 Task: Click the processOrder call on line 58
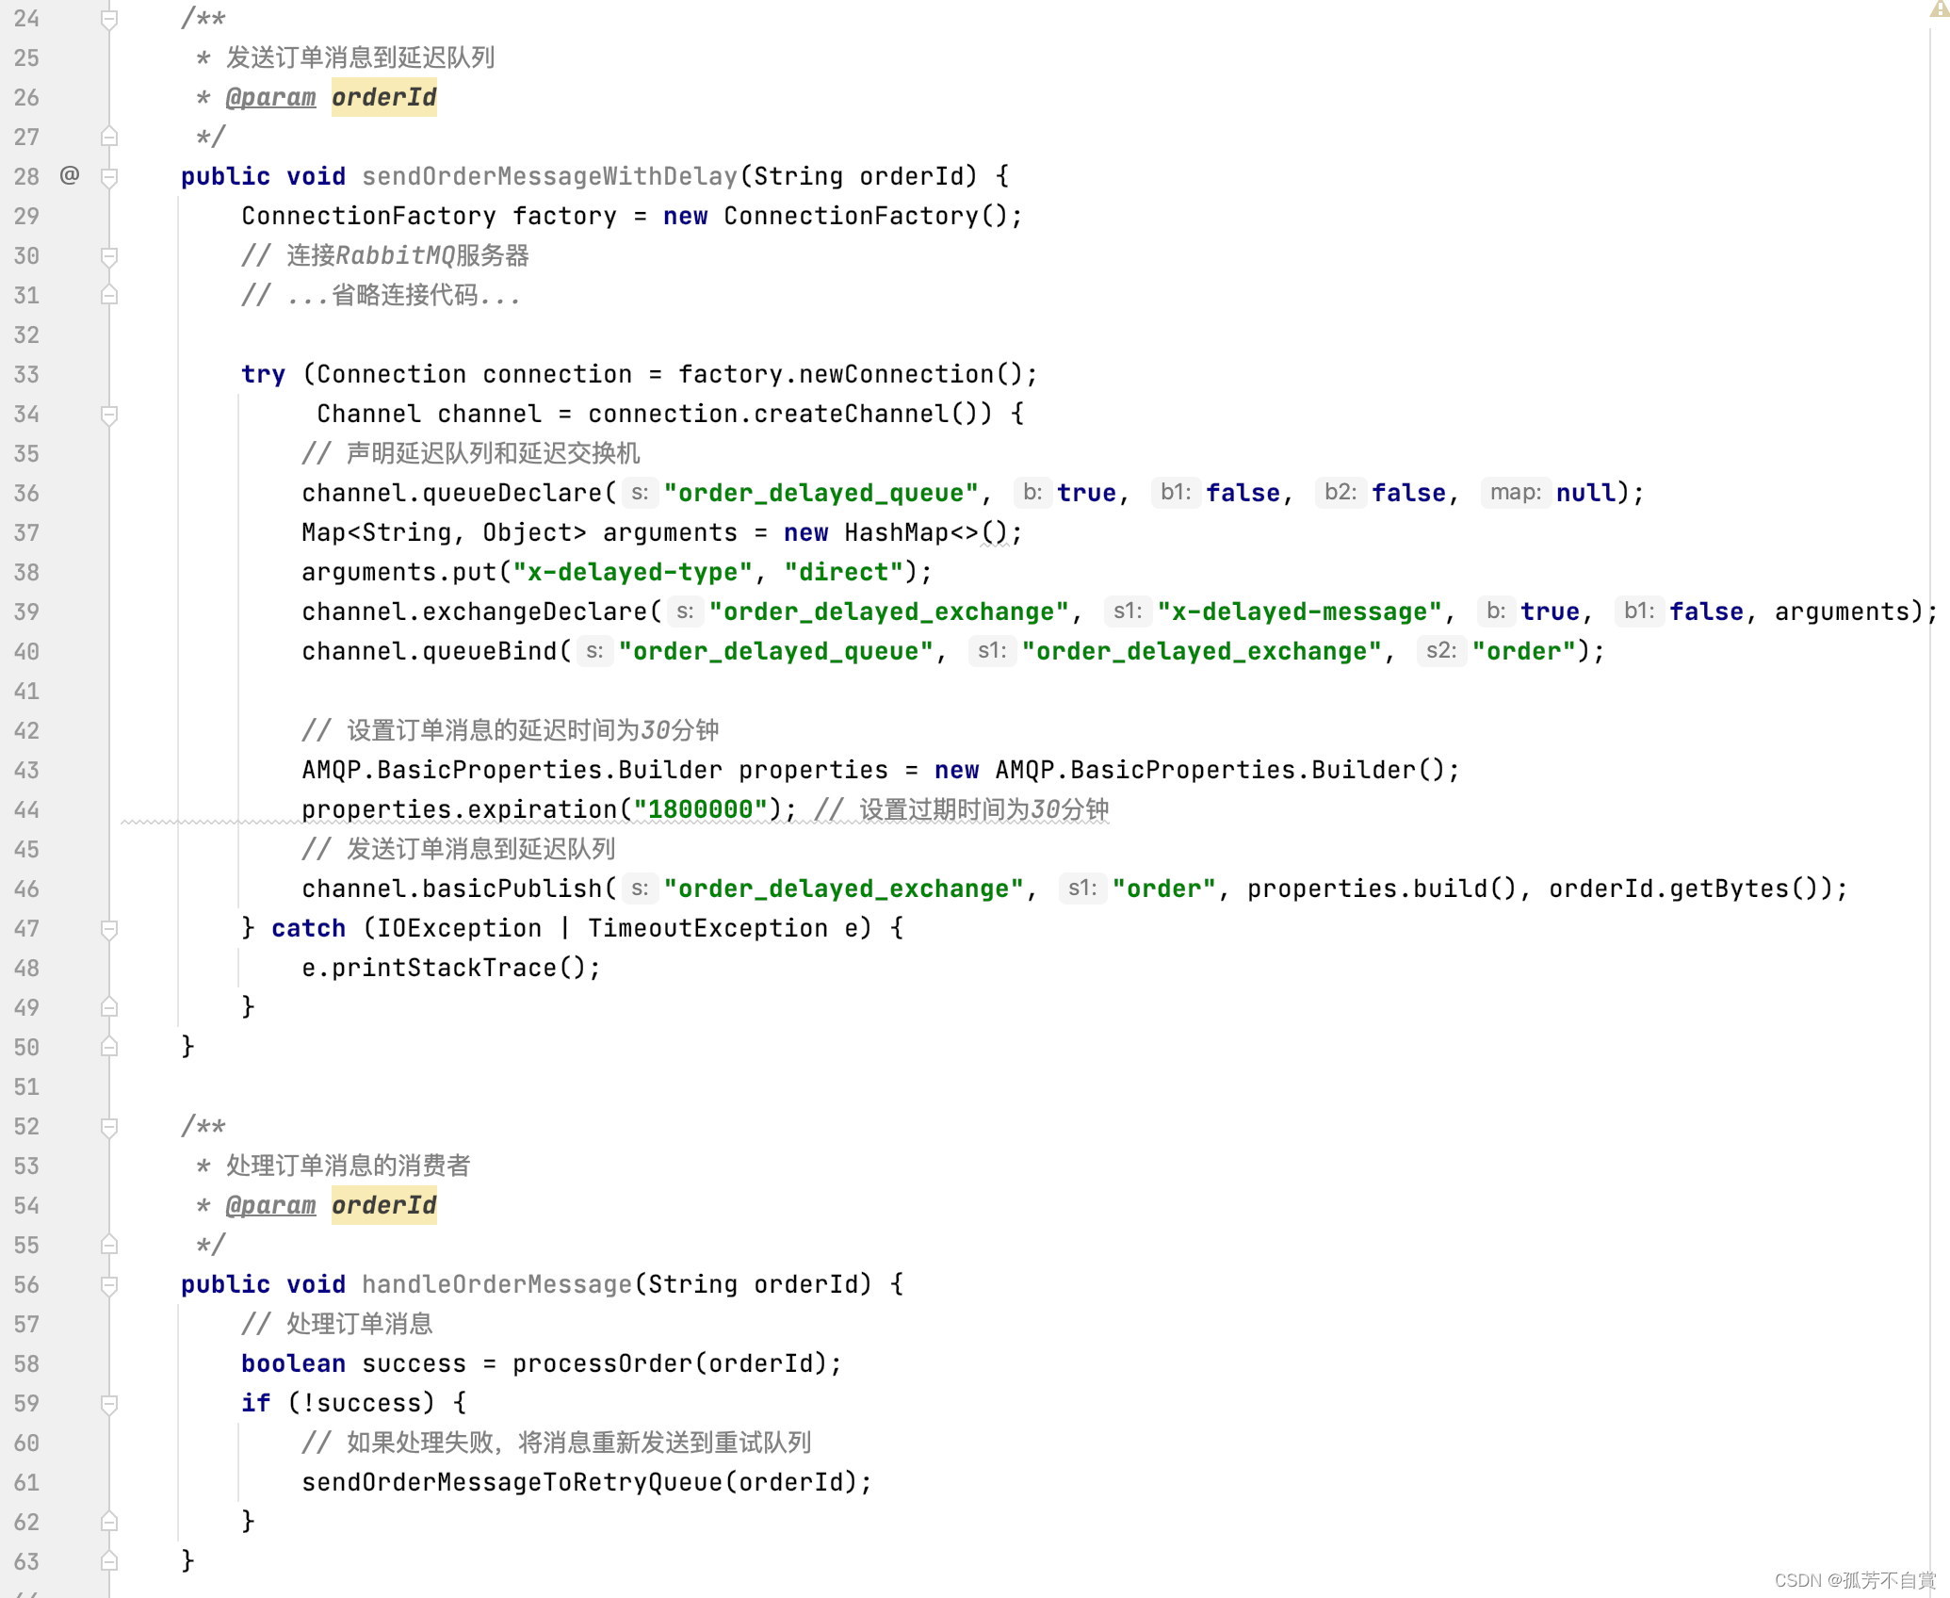point(602,1363)
